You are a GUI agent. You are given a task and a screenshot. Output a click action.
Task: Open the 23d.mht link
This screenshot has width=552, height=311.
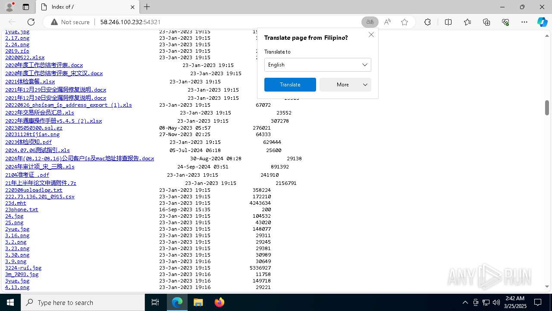coord(16,203)
